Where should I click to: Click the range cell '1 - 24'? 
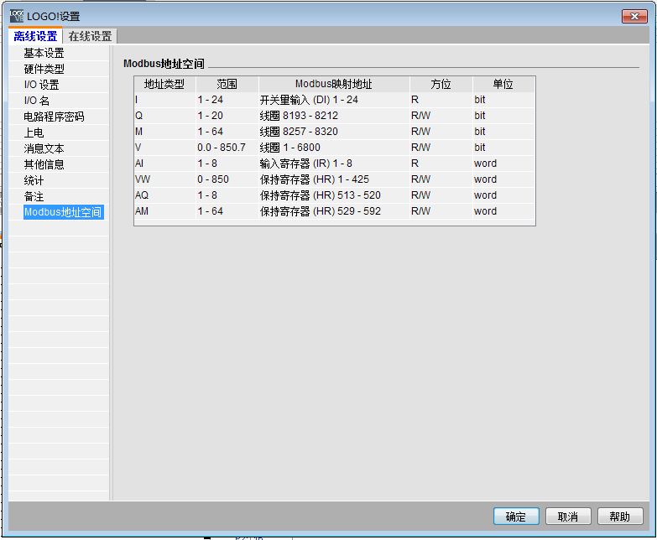(227, 100)
